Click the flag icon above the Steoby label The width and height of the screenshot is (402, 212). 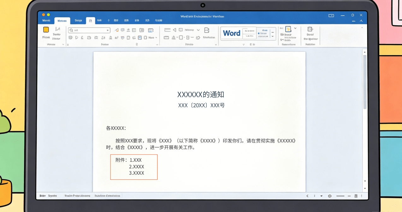point(57,29)
